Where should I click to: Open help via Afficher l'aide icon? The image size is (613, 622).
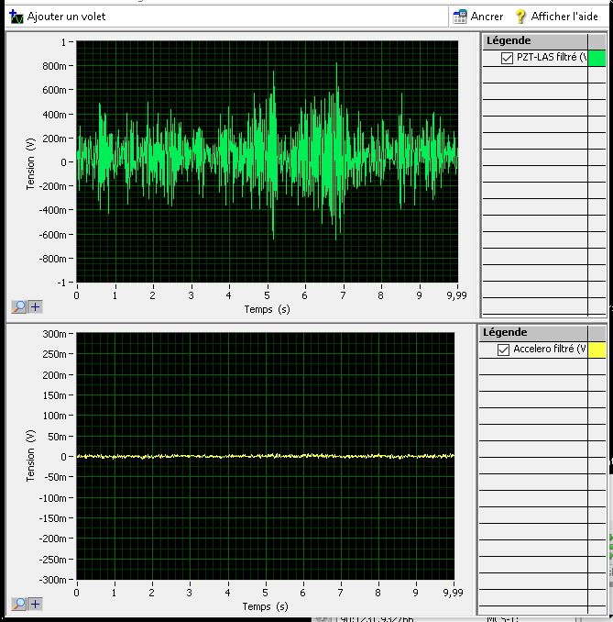pos(521,17)
